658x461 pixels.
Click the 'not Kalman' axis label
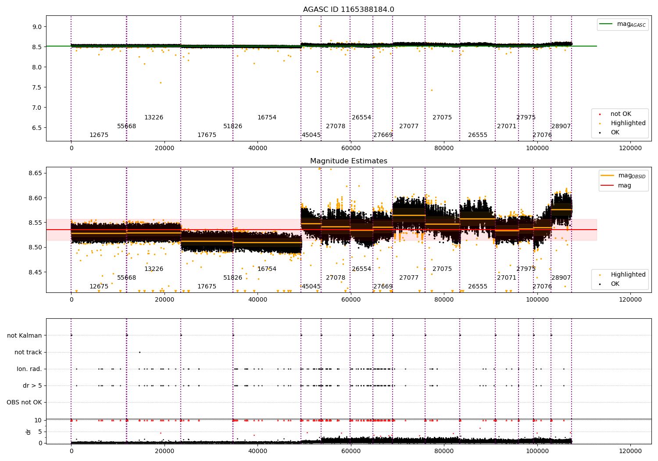(25, 335)
